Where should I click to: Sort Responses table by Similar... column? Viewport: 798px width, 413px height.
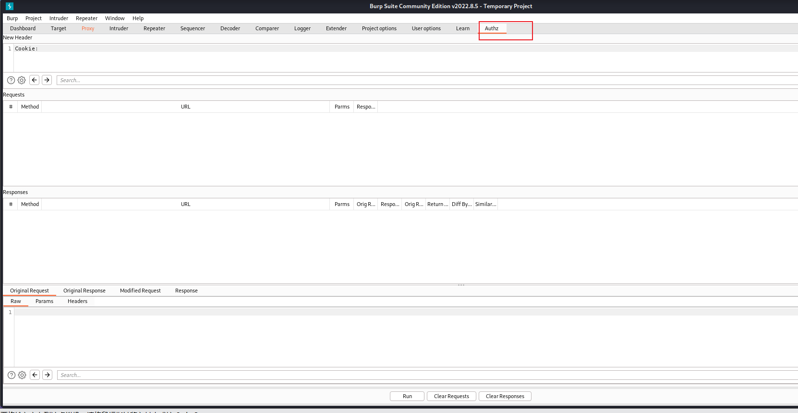click(485, 204)
